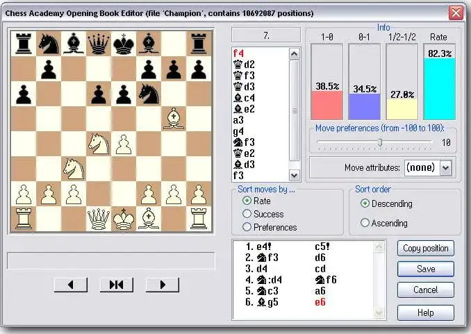Click the Copy position button

[x=426, y=248]
